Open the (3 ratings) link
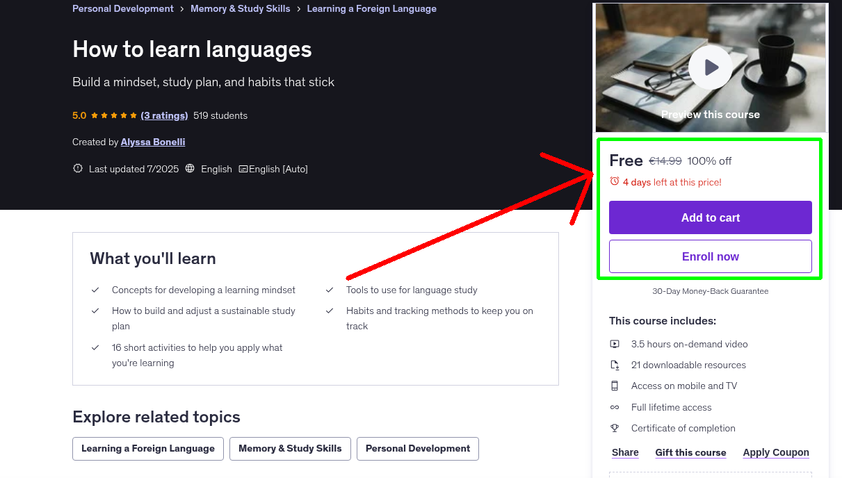The width and height of the screenshot is (842, 478). point(164,115)
